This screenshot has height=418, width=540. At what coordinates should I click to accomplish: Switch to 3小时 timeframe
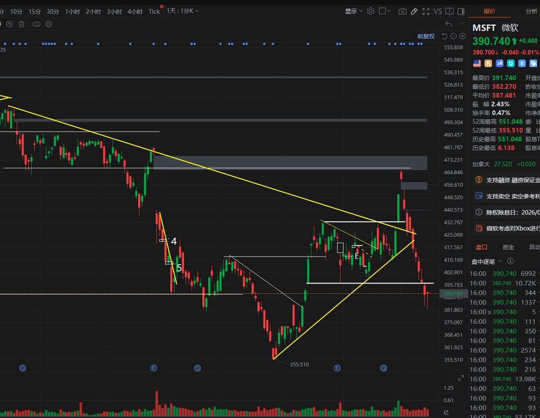114,12
